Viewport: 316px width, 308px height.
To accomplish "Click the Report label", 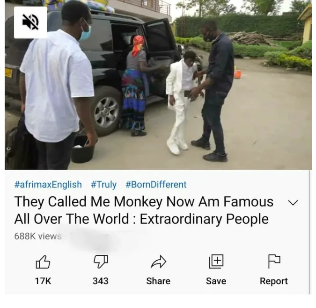I will pos(274,281).
